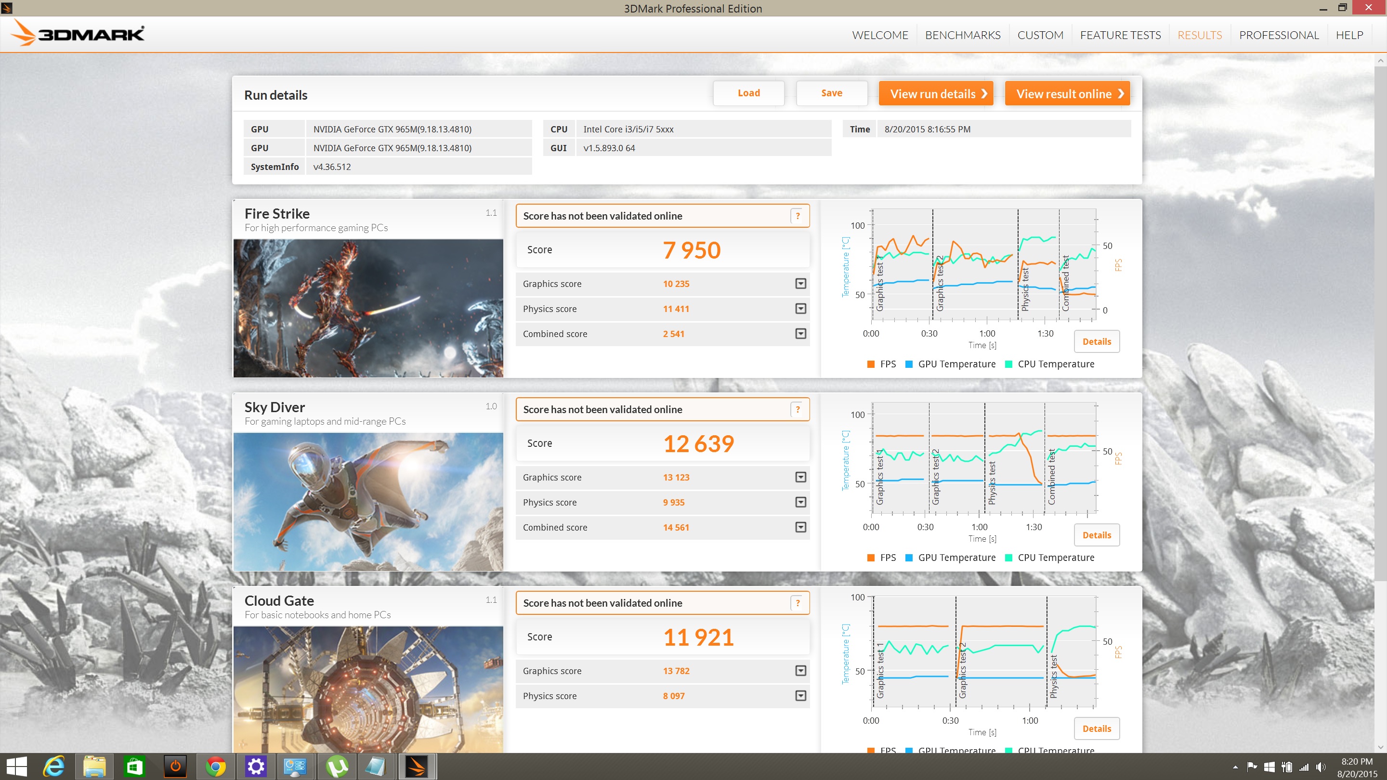Click the SystemInfo value v4.36.512

[332, 167]
